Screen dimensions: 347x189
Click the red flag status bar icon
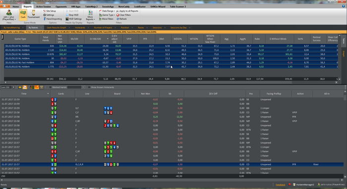pyautogui.click(x=290, y=185)
